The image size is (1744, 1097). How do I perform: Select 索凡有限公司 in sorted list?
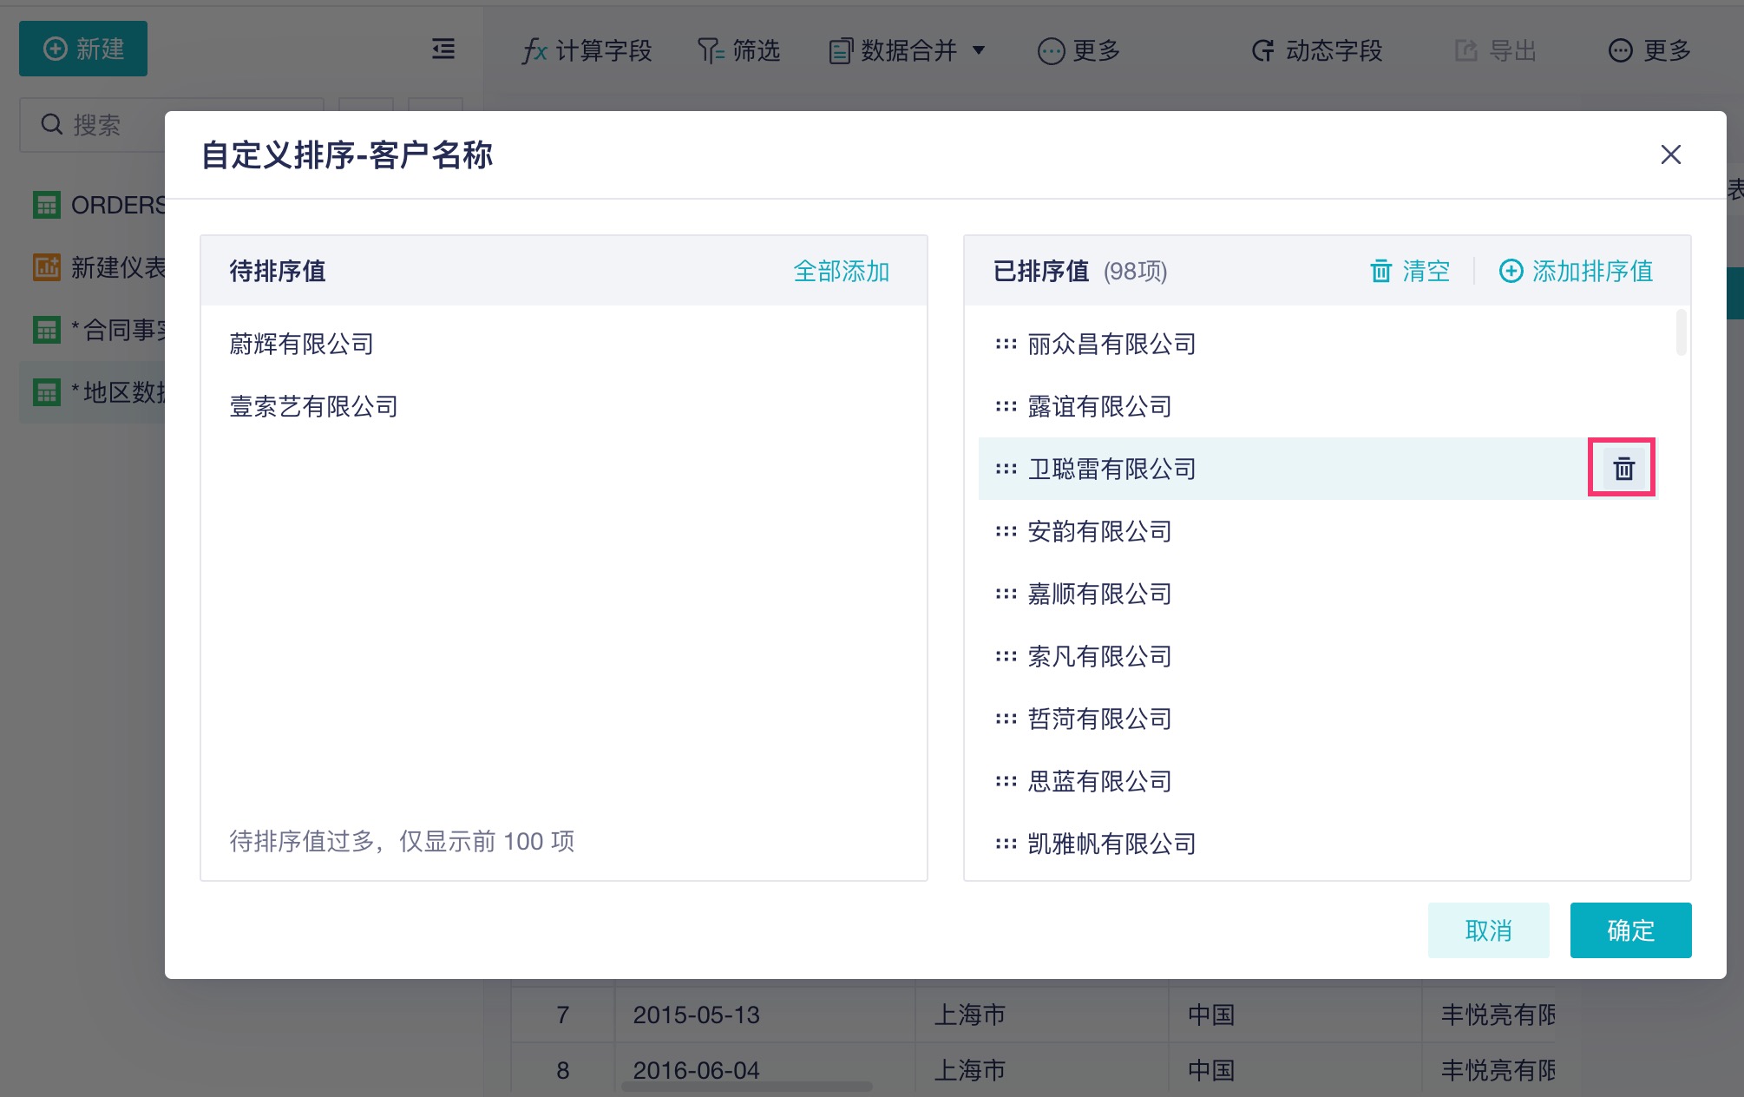1099,657
